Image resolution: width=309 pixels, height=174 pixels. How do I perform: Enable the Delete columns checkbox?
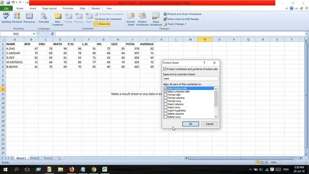165,114
